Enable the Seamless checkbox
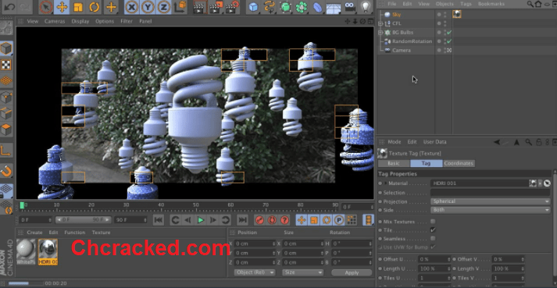Viewport: 557px width, 288px height. (x=433, y=238)
